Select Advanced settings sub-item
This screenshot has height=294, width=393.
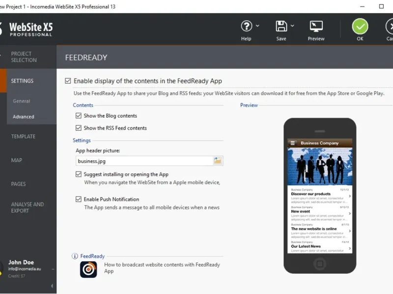pyautogui.click(x=23, y=117)
